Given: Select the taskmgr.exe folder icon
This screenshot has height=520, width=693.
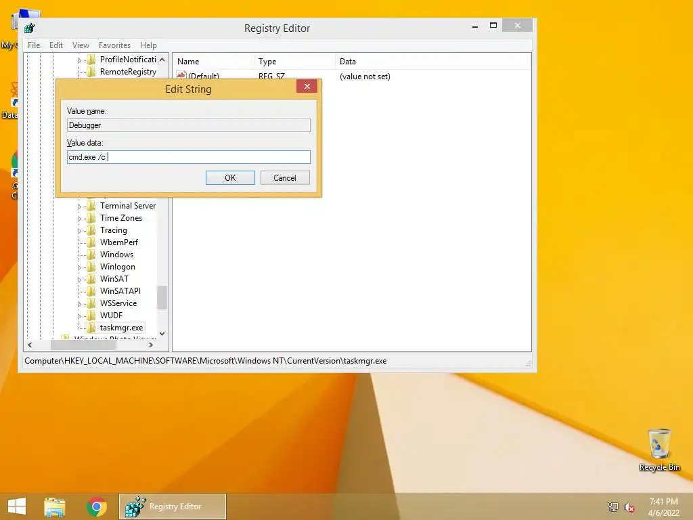Looking at the screenshot, I should pyautogui.click(x=91, y=328).
